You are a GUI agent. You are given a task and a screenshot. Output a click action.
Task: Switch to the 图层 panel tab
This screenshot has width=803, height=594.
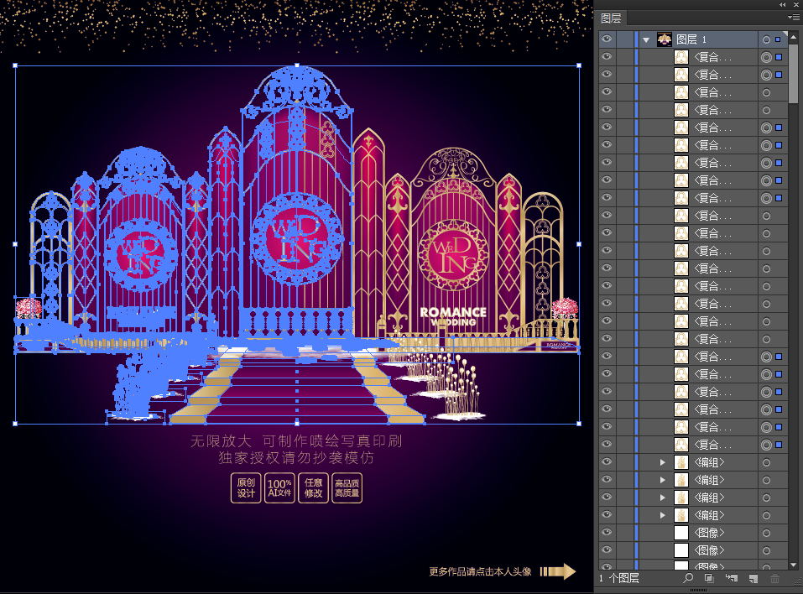[611, 18]
